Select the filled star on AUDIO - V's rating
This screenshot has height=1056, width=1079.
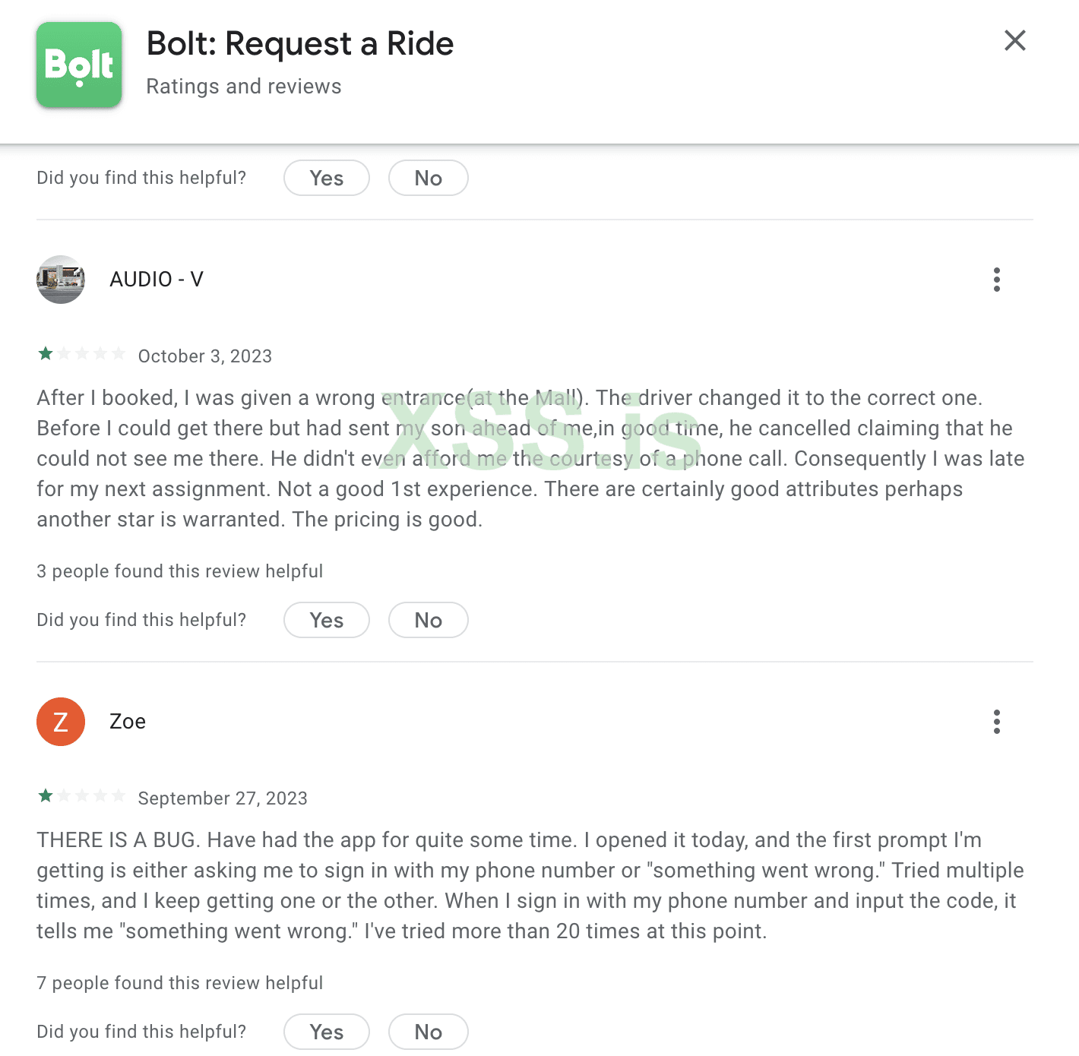[46, 353]
